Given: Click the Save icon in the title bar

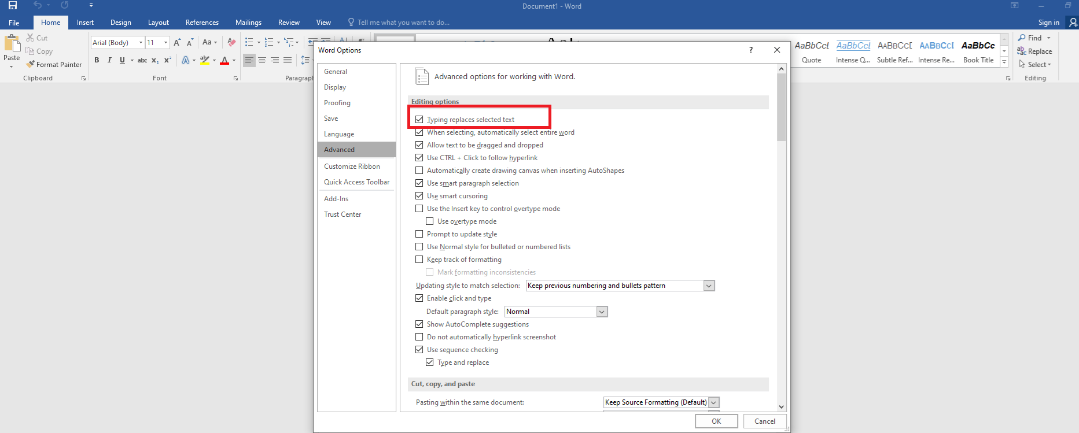Looking at the screenshot, I should click(x=13, y=6).
